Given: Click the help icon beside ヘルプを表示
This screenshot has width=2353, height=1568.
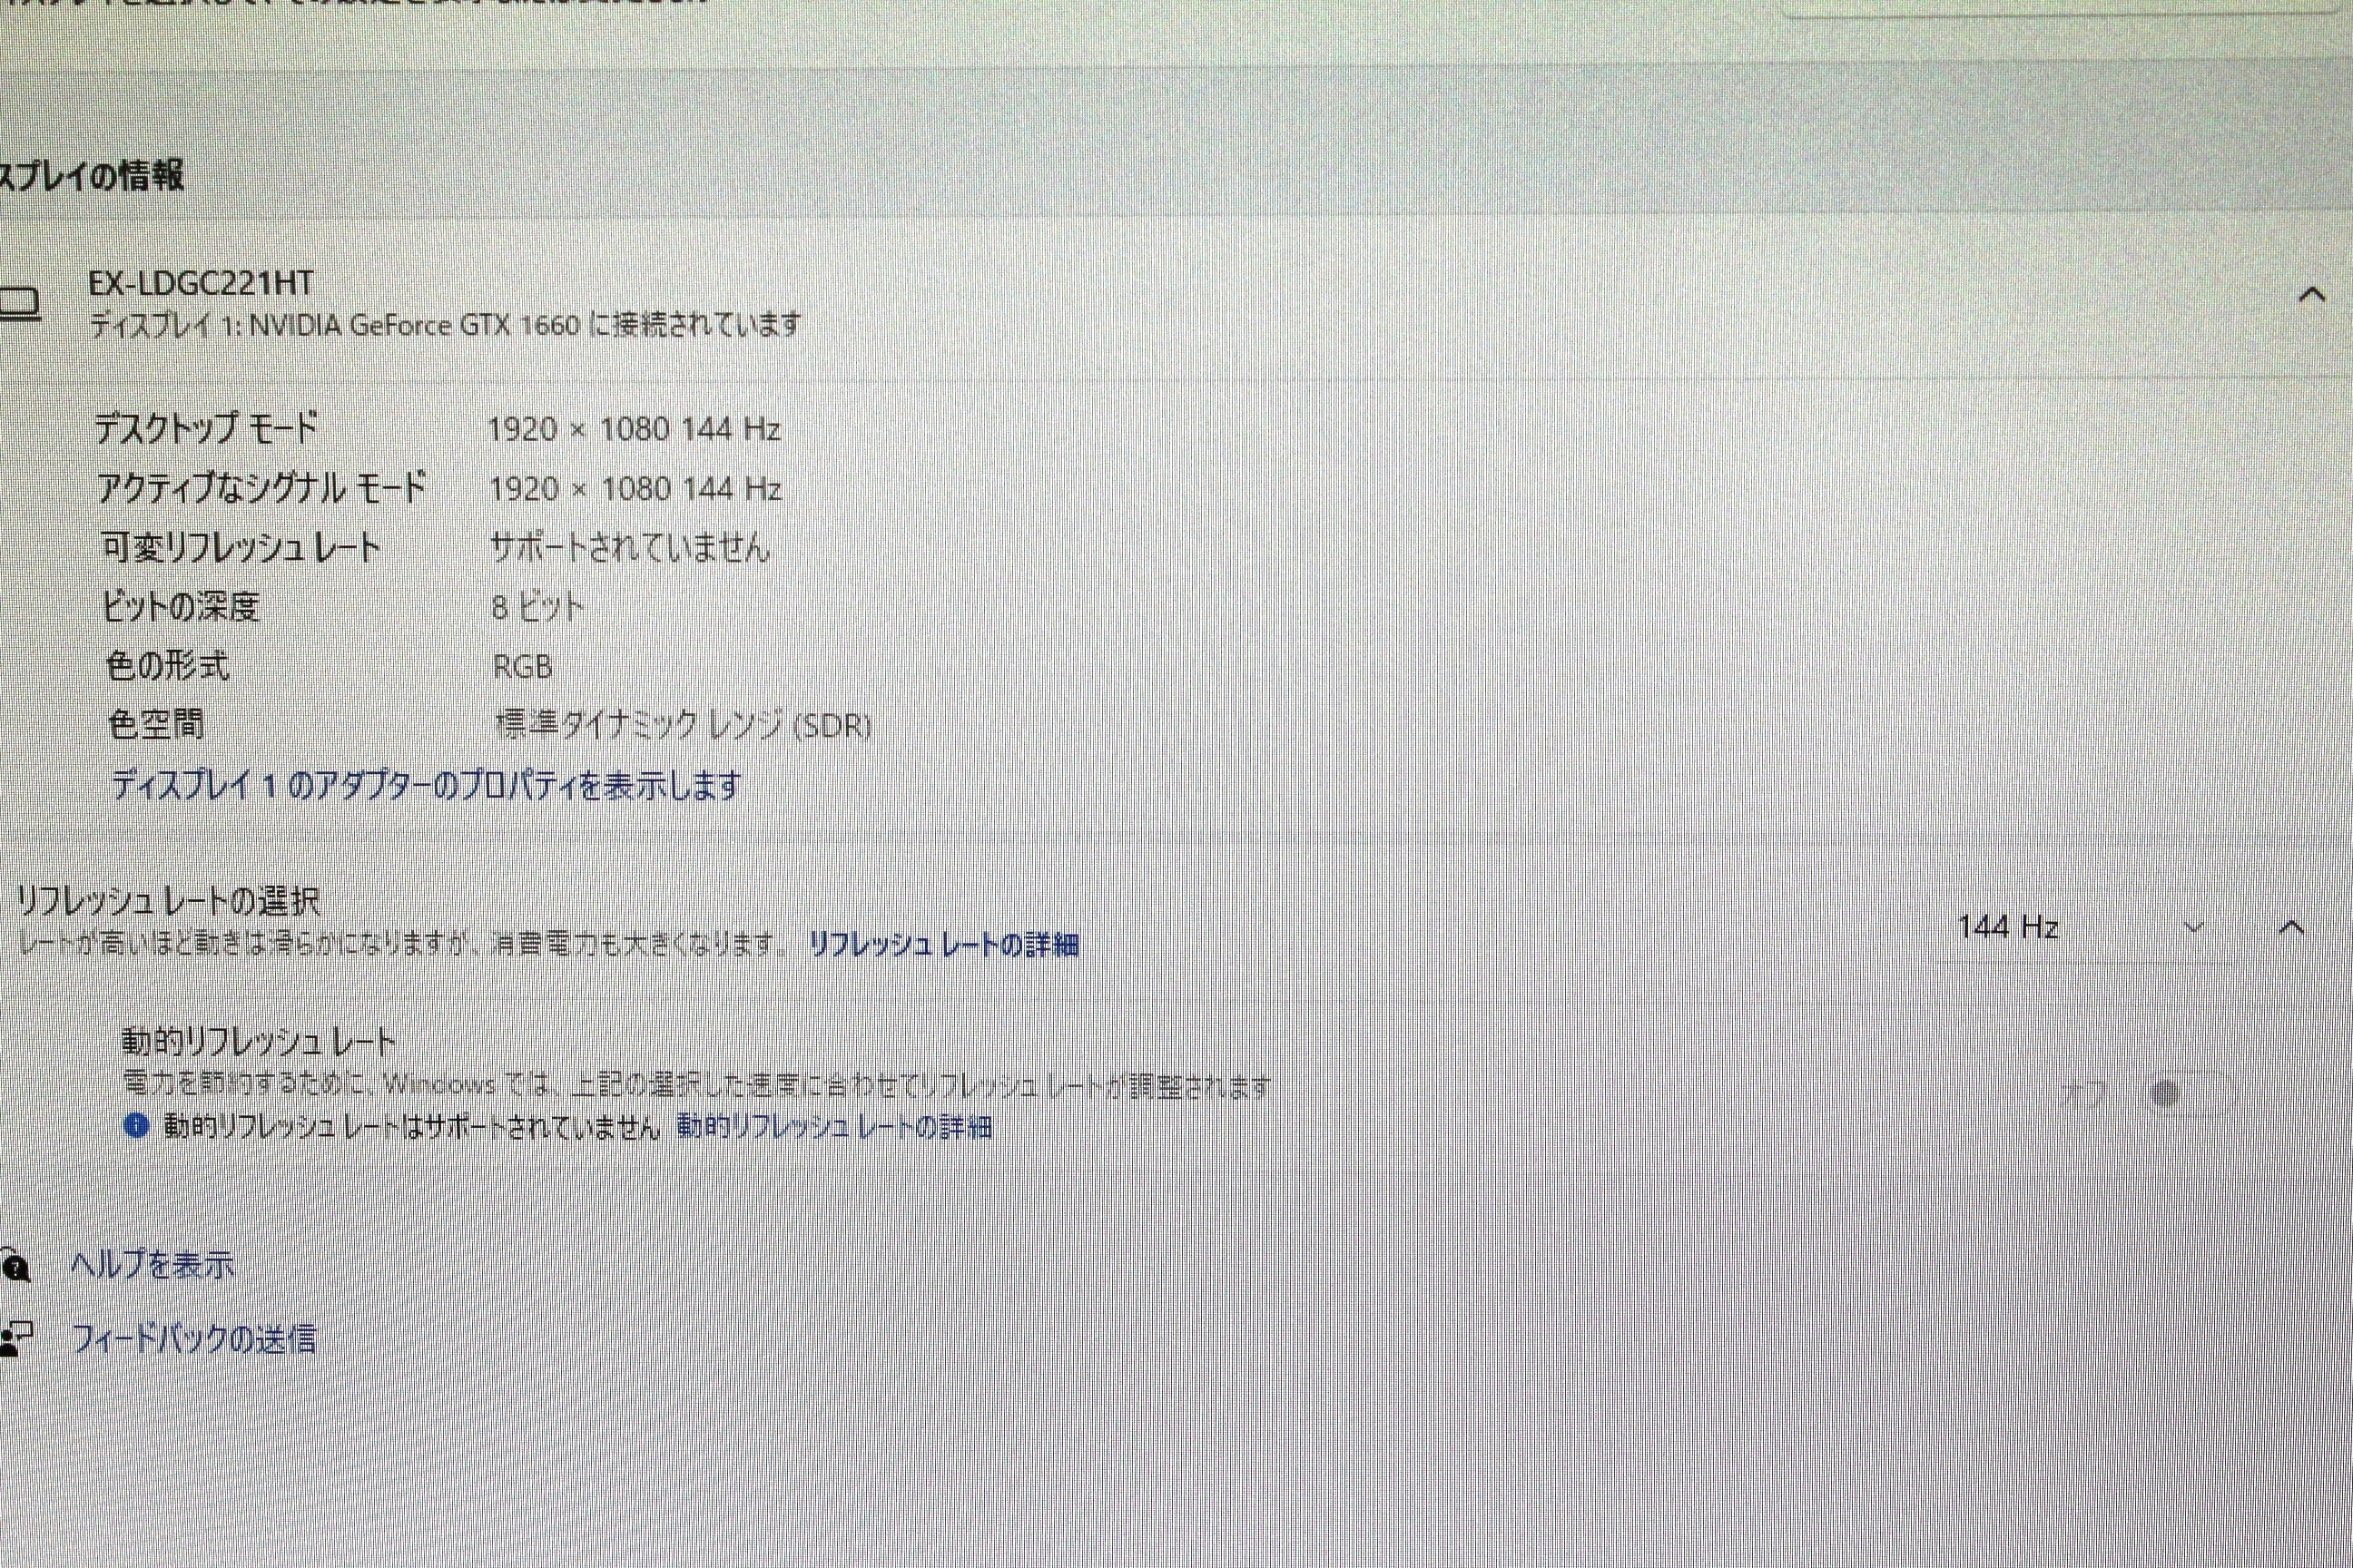Looking at the screenshot, I should [14, 1265].
